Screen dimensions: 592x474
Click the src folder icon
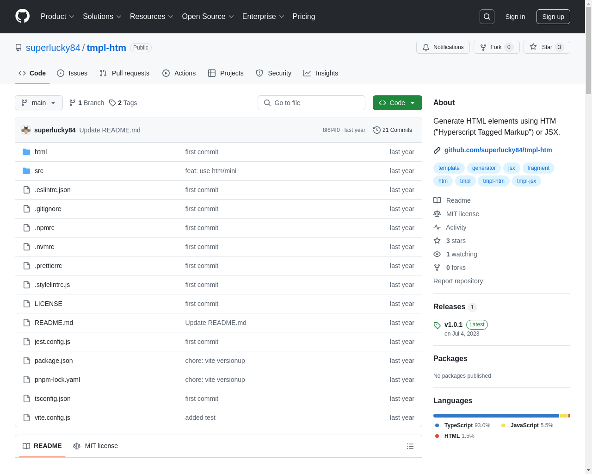click(26, 171)
